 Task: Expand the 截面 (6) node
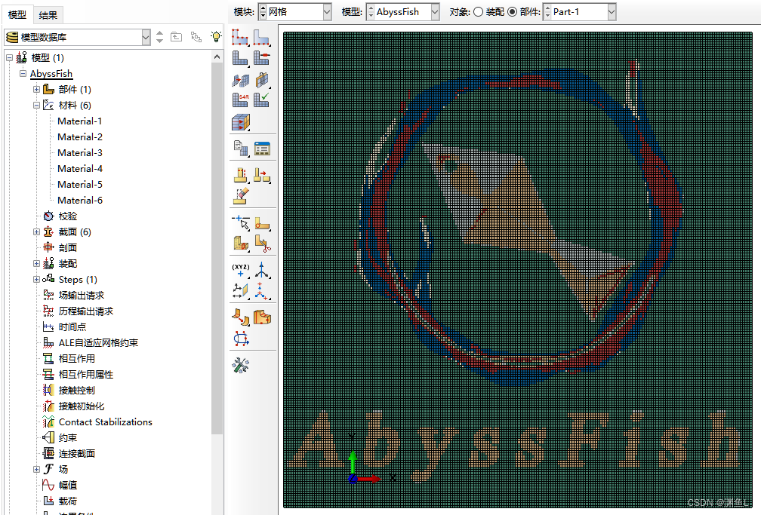[x=36, y=231]
